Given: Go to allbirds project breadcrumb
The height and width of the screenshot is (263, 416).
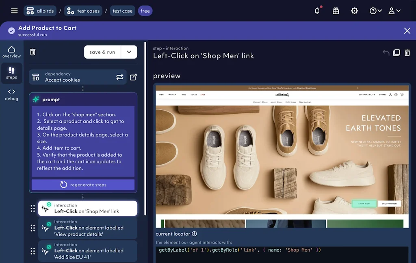Looking at the screenshot, I should 40,11.
